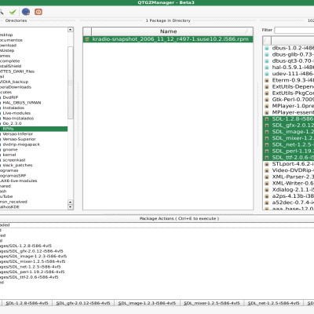Select the OperaDownloads directory

point(16,87)
